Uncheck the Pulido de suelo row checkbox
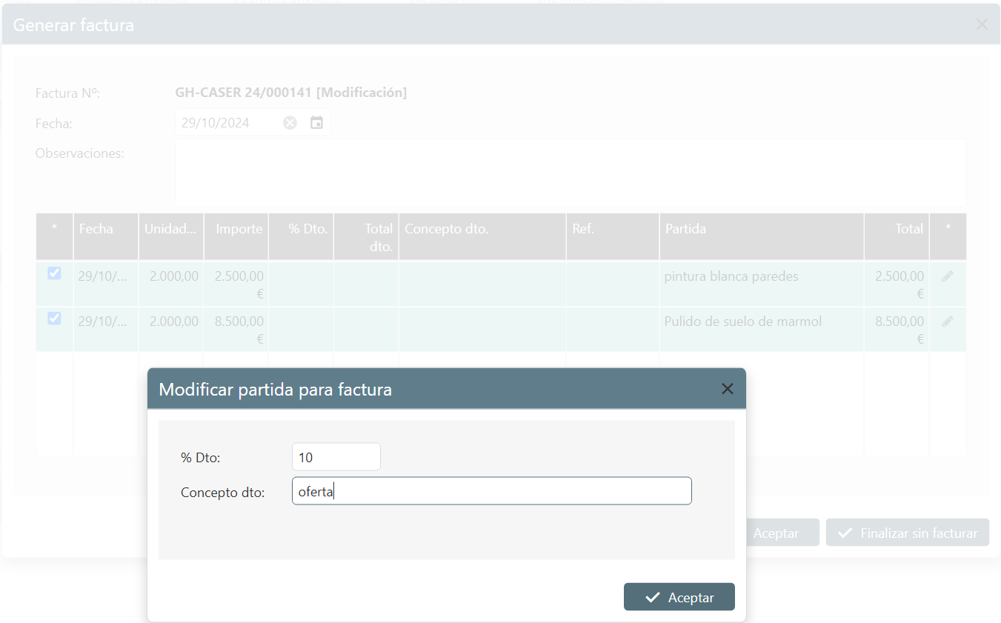This screenshot has height=623, width=1001. pyautogui.click(x=54, y=319)
